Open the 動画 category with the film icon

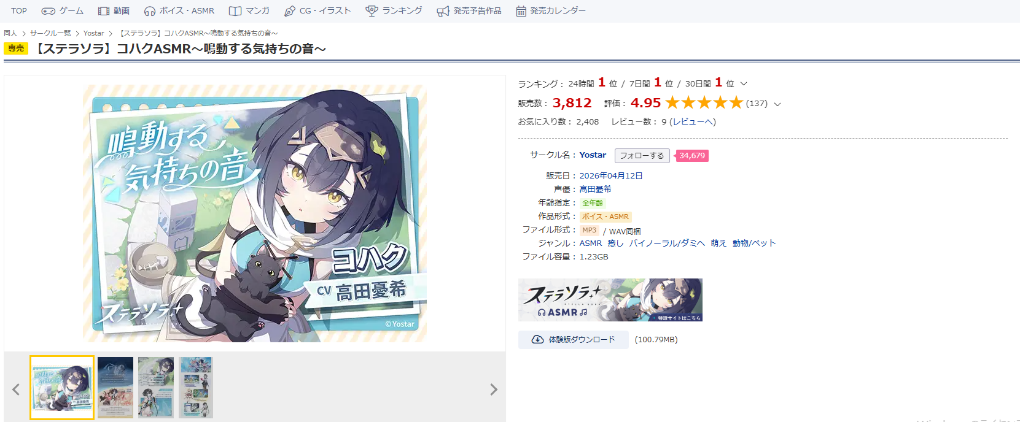click(114, 11)
